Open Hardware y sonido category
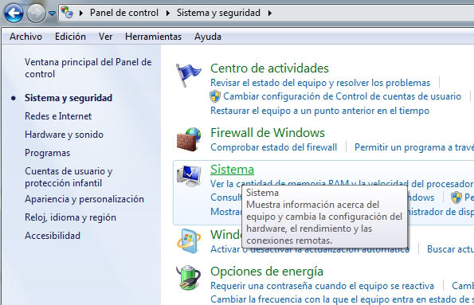 [x=64, y=135]
